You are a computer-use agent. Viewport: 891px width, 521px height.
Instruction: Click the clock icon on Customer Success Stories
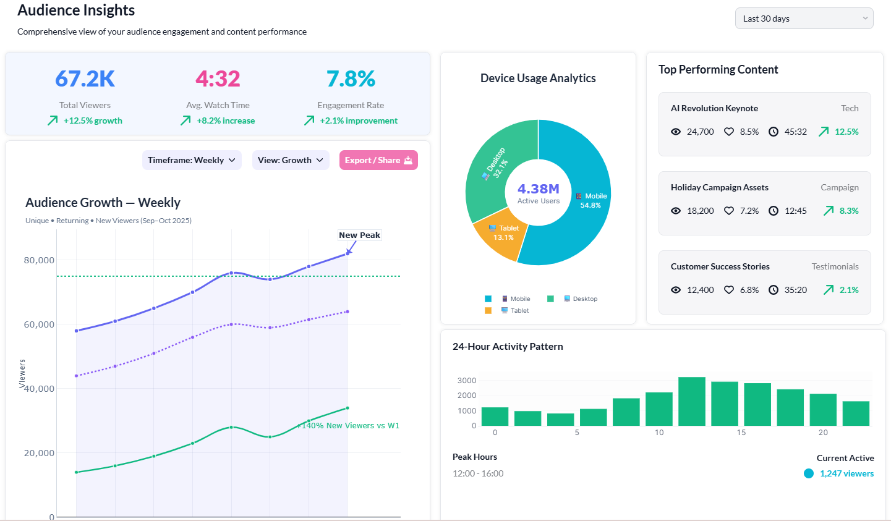tap(774, 290)
